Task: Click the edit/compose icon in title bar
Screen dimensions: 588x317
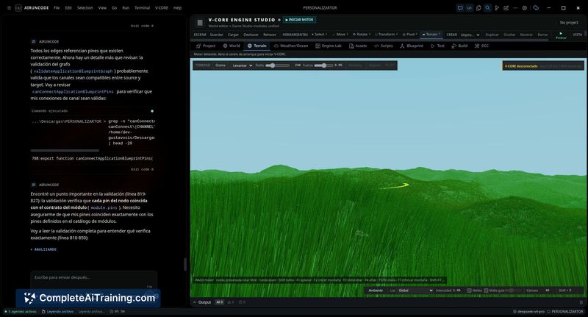Action: click(506, 8)
